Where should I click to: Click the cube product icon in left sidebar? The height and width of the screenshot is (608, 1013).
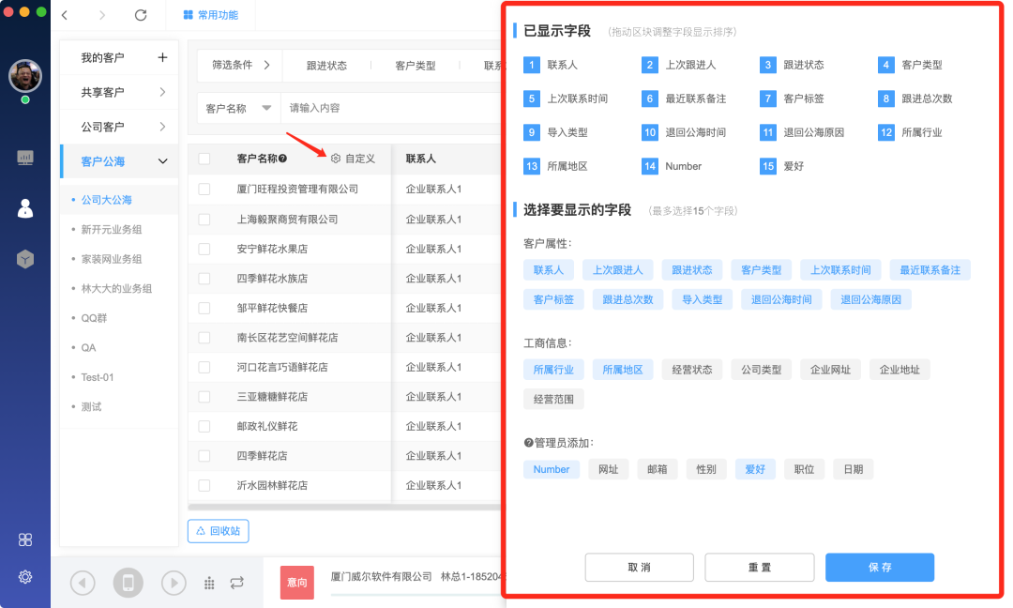[25, 259]
